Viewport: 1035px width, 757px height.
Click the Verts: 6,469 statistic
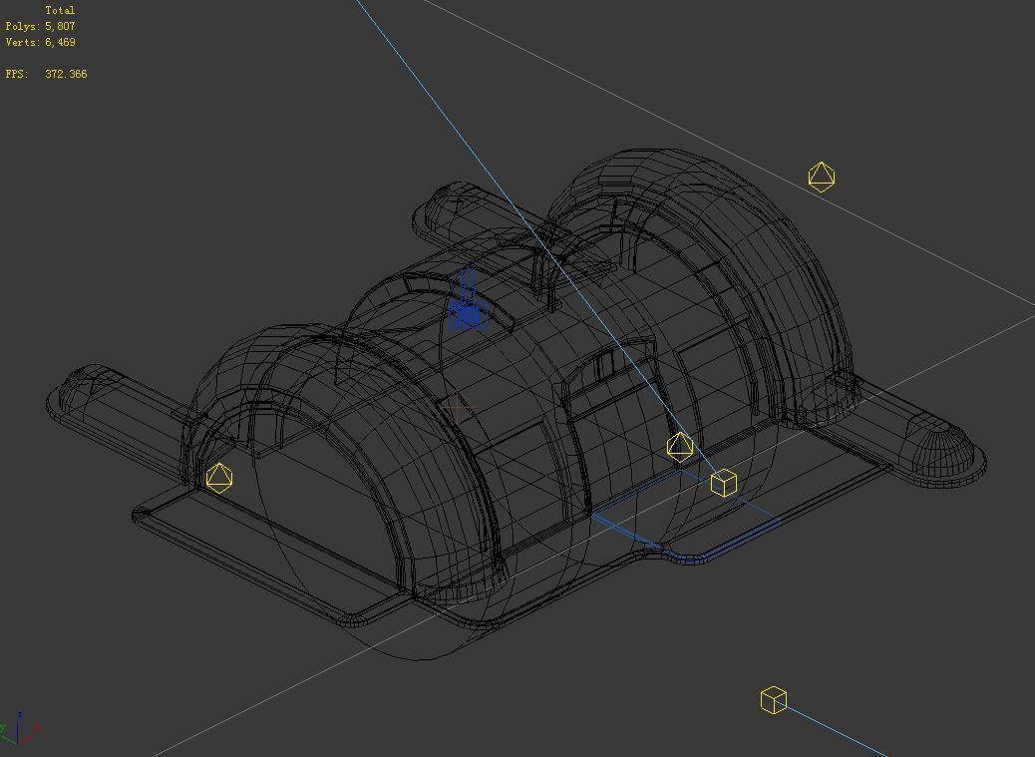coord(40,42)
